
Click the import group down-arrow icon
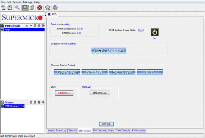[35, 102]
